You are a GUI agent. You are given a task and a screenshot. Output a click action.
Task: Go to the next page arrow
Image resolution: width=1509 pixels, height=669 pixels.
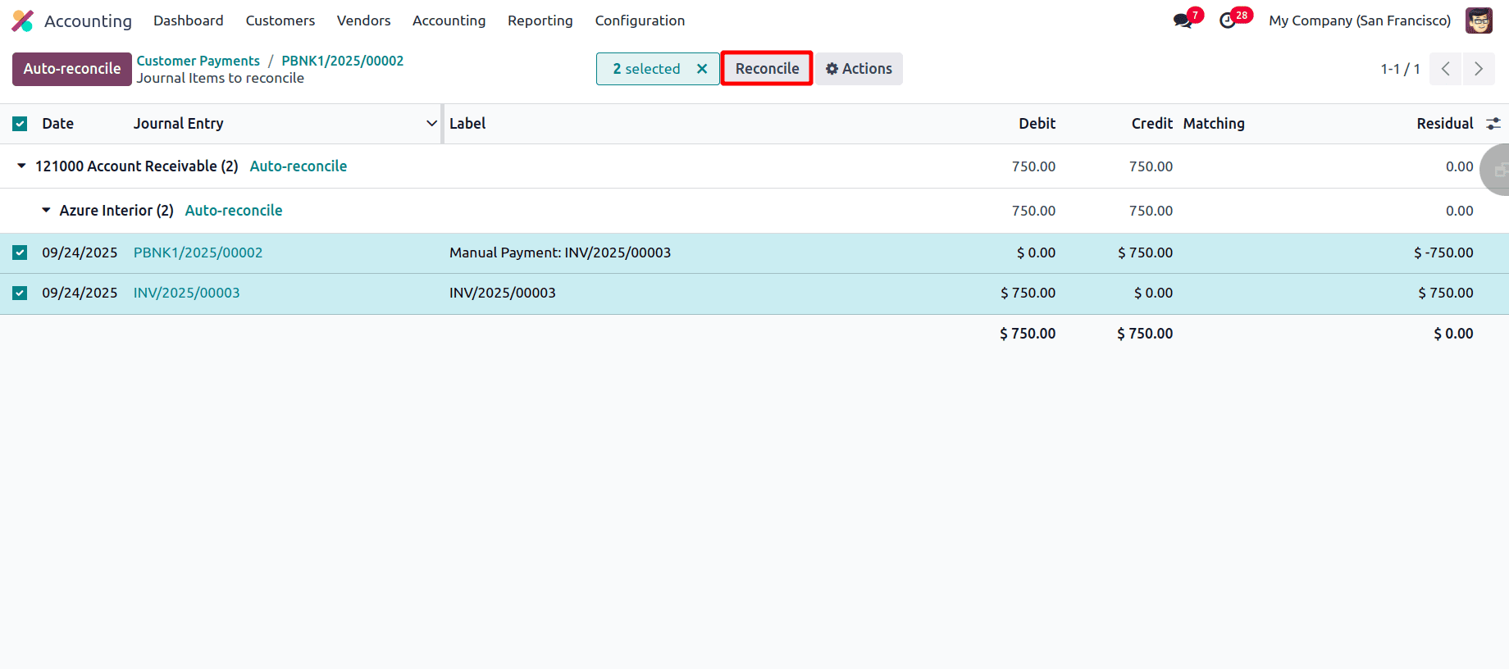(x=1478, y=69)
